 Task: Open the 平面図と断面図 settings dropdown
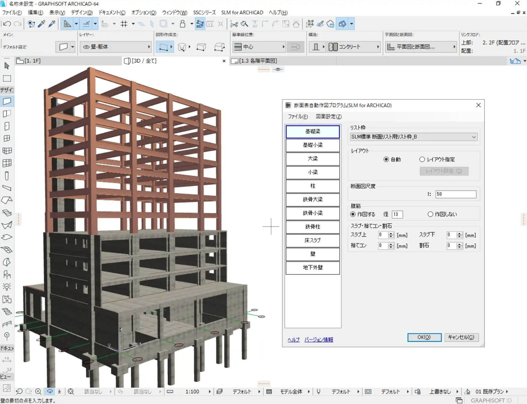[x=421, y=47]
